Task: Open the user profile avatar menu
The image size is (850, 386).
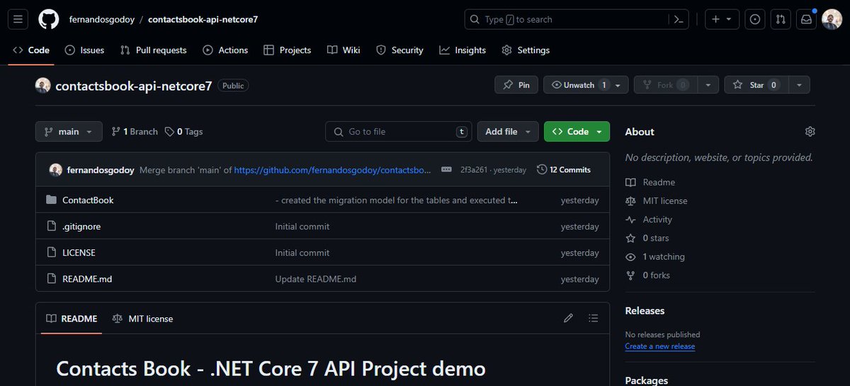Action: pyautogui.click(x=832, y=19)
